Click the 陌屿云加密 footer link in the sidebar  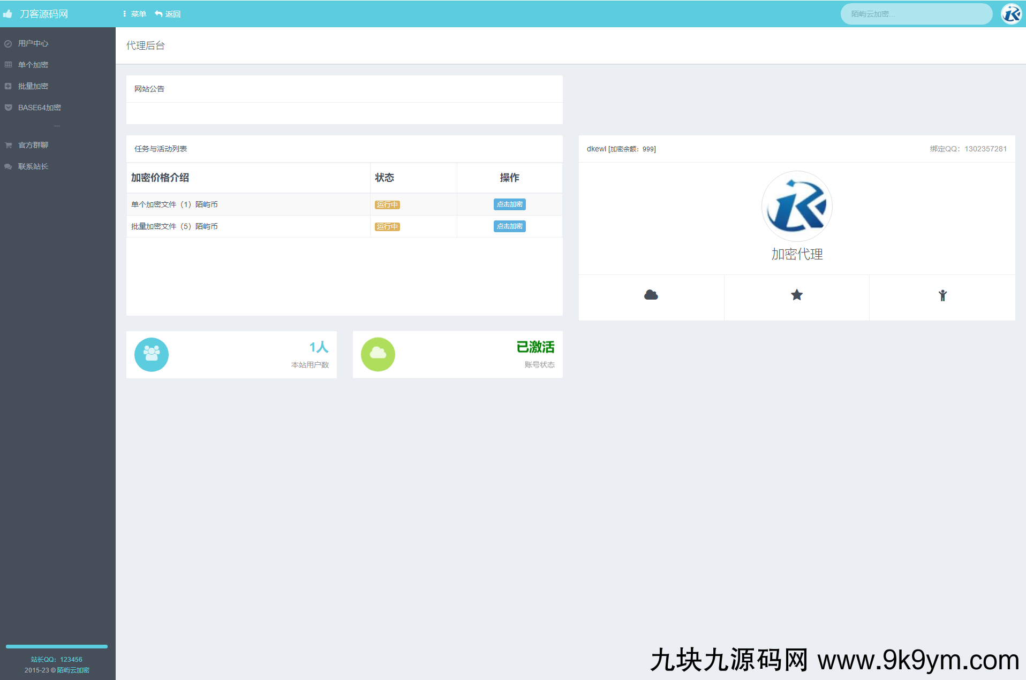tap(73, 670)
